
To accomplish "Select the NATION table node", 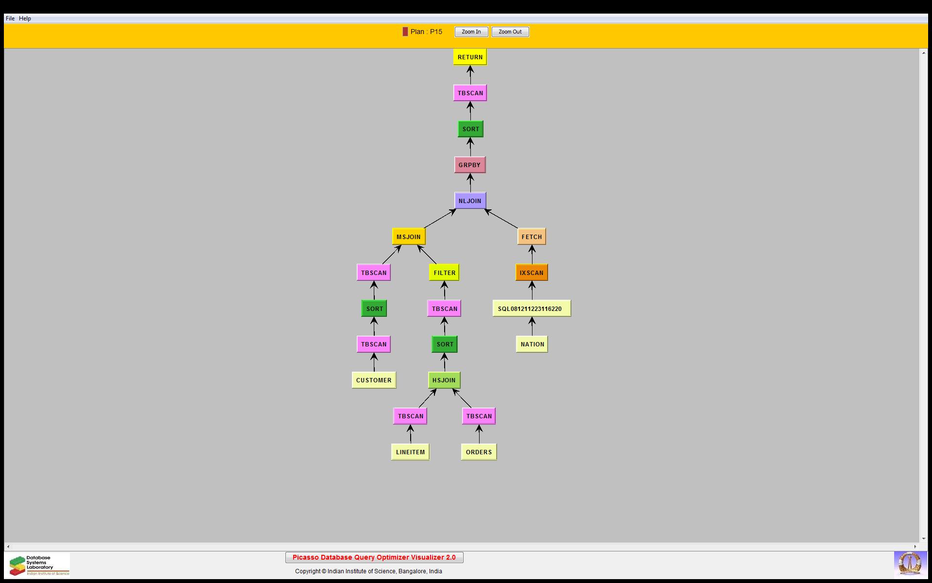I will pos(532,344).
